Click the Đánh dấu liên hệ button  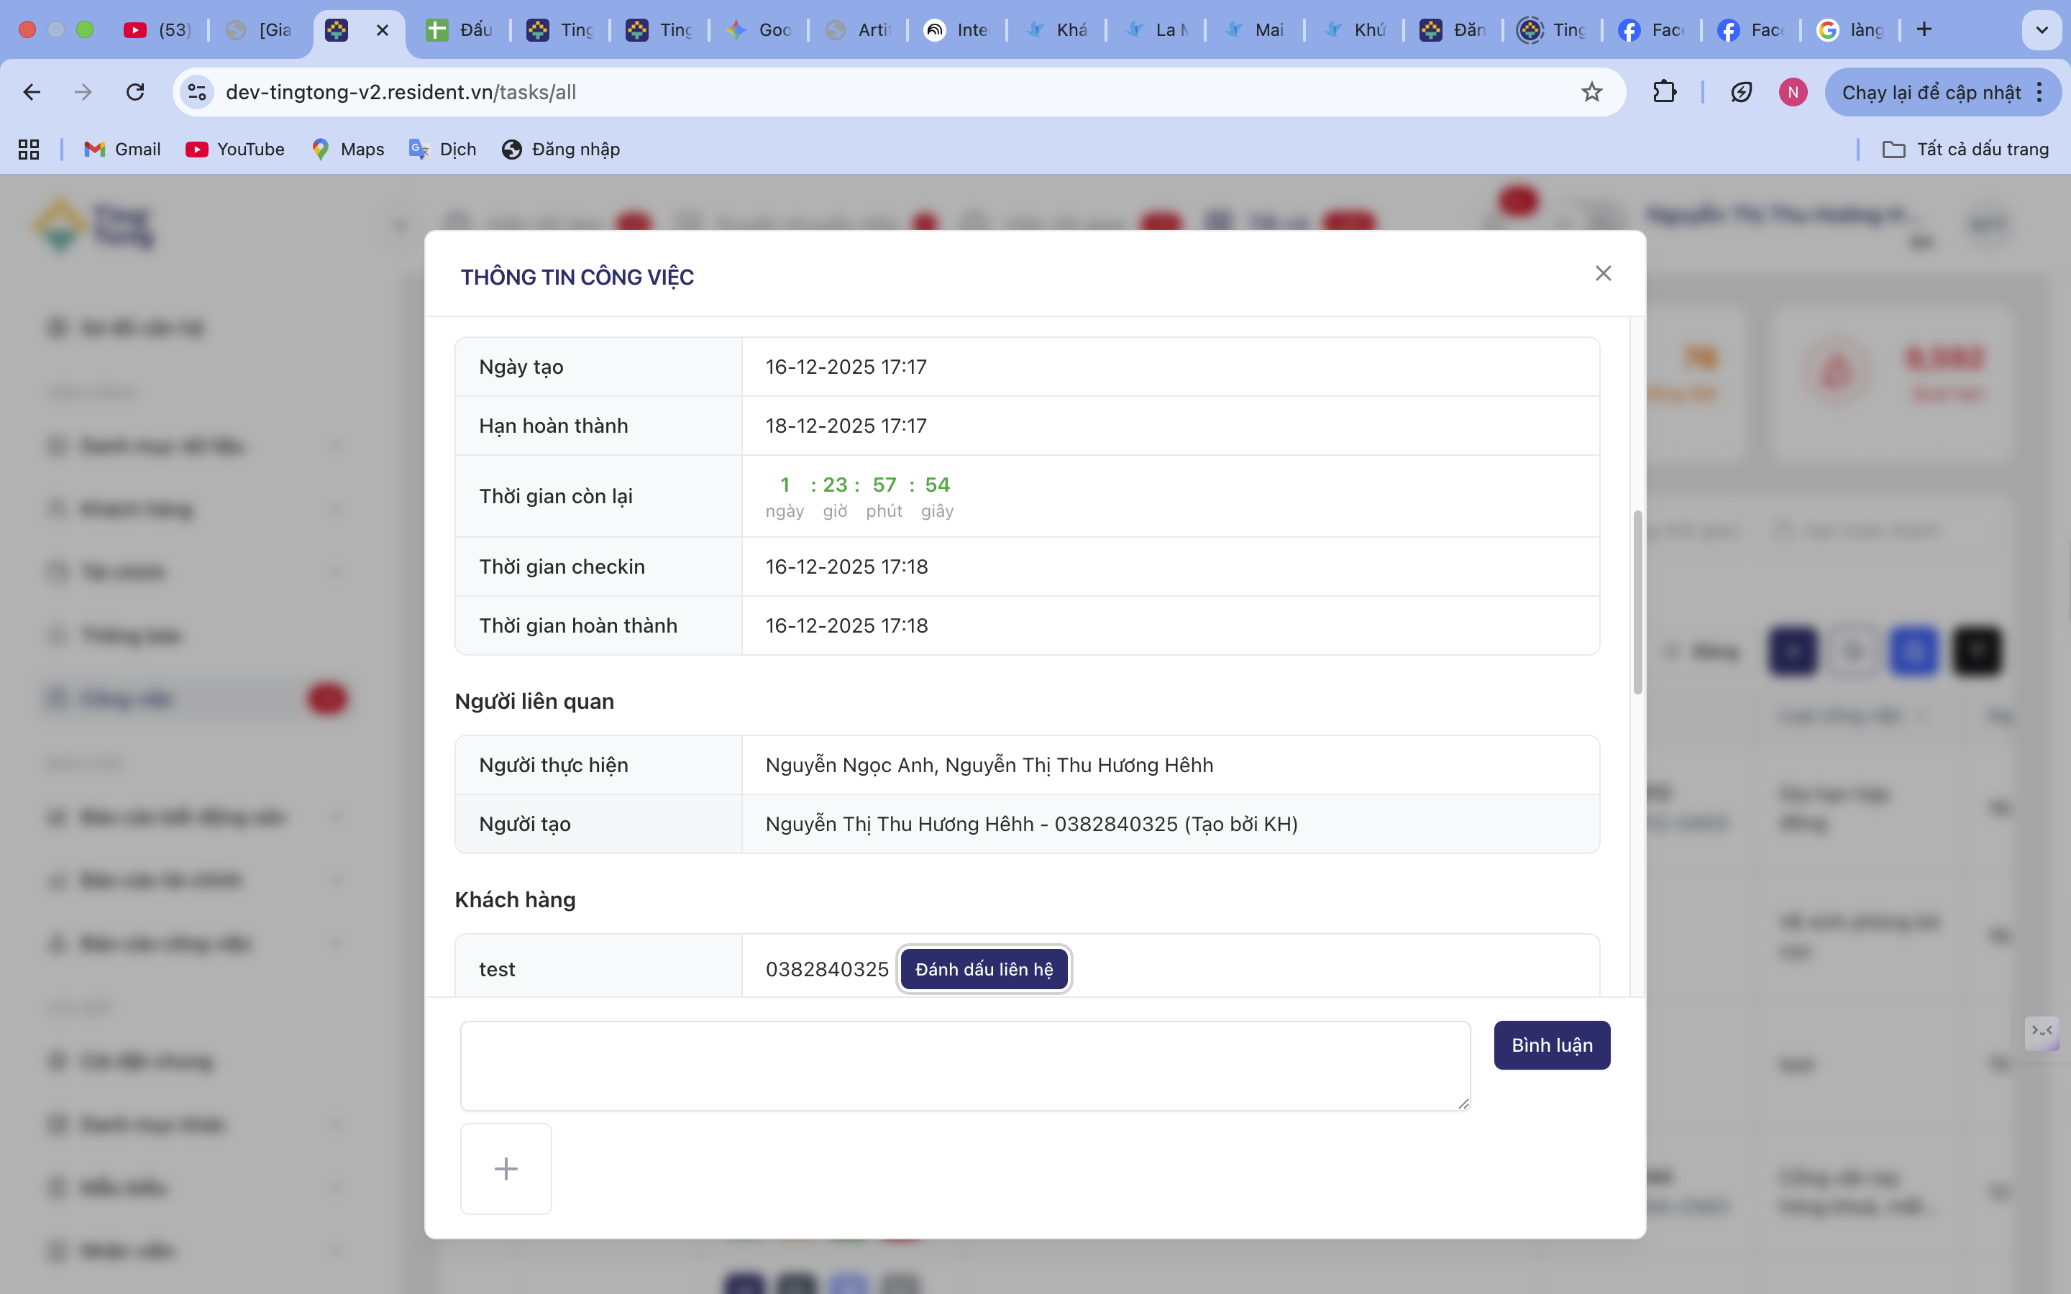pos(983,969)
